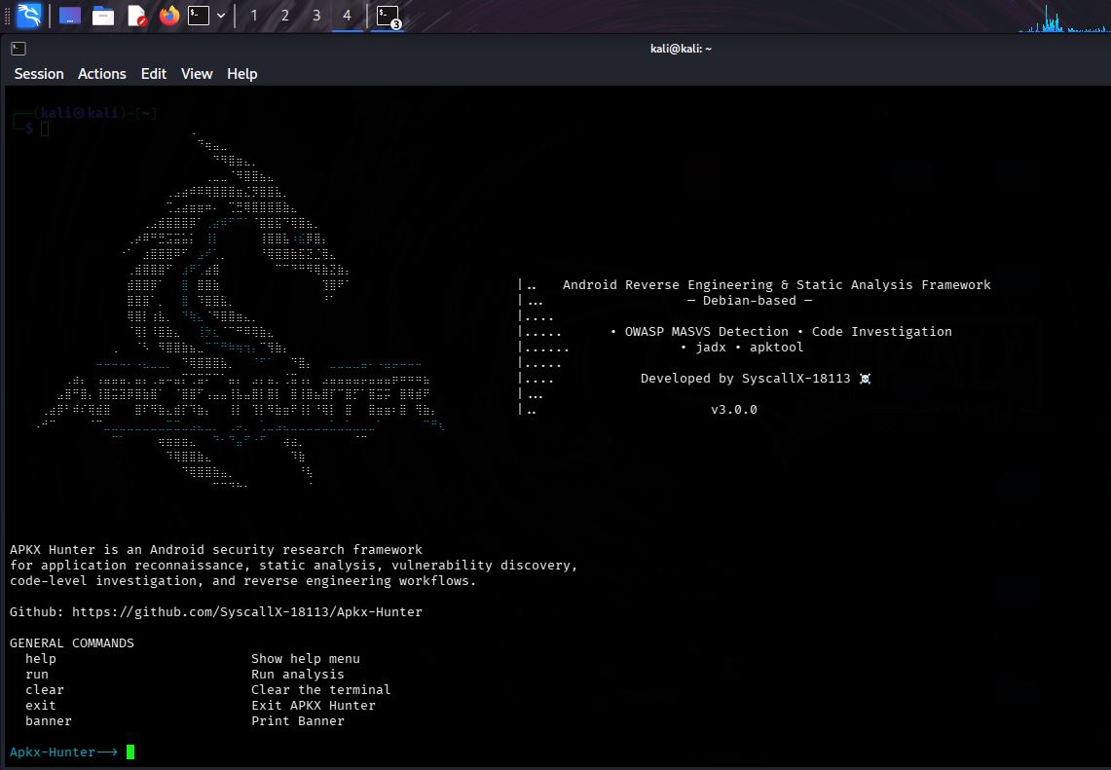
Task: Click the "exit" command entry
Action: pos(40,706)
